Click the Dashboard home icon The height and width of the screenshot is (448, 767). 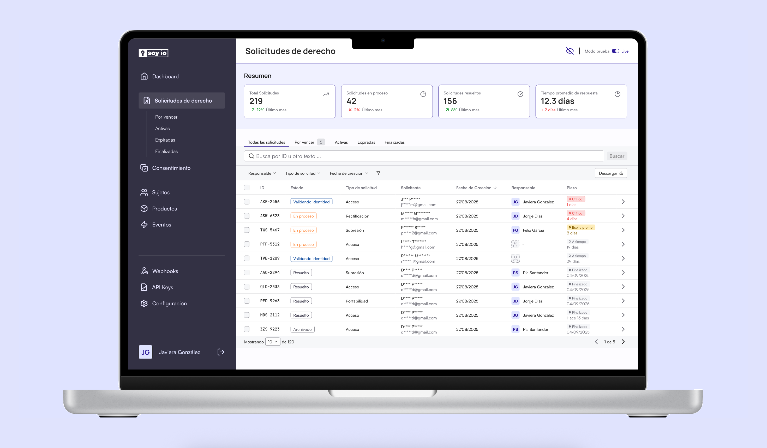(x=144, y=76)
